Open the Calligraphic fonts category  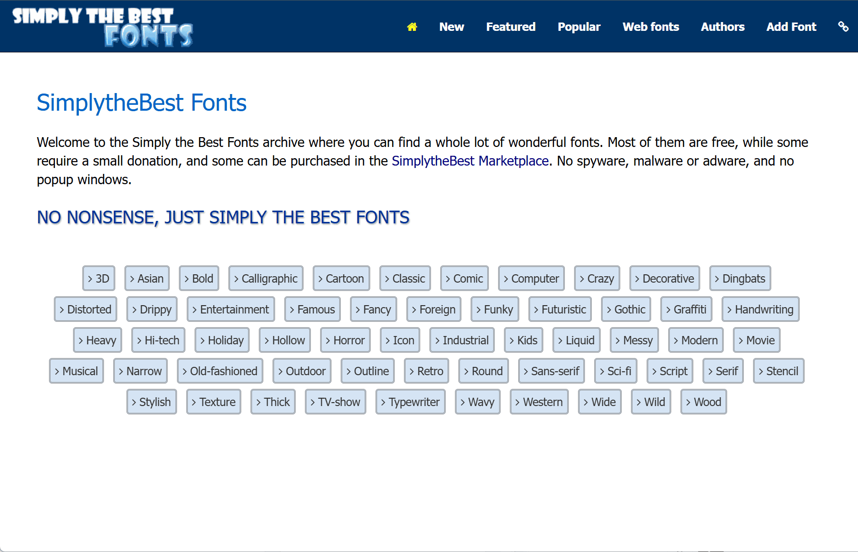(x=266, y=279)
